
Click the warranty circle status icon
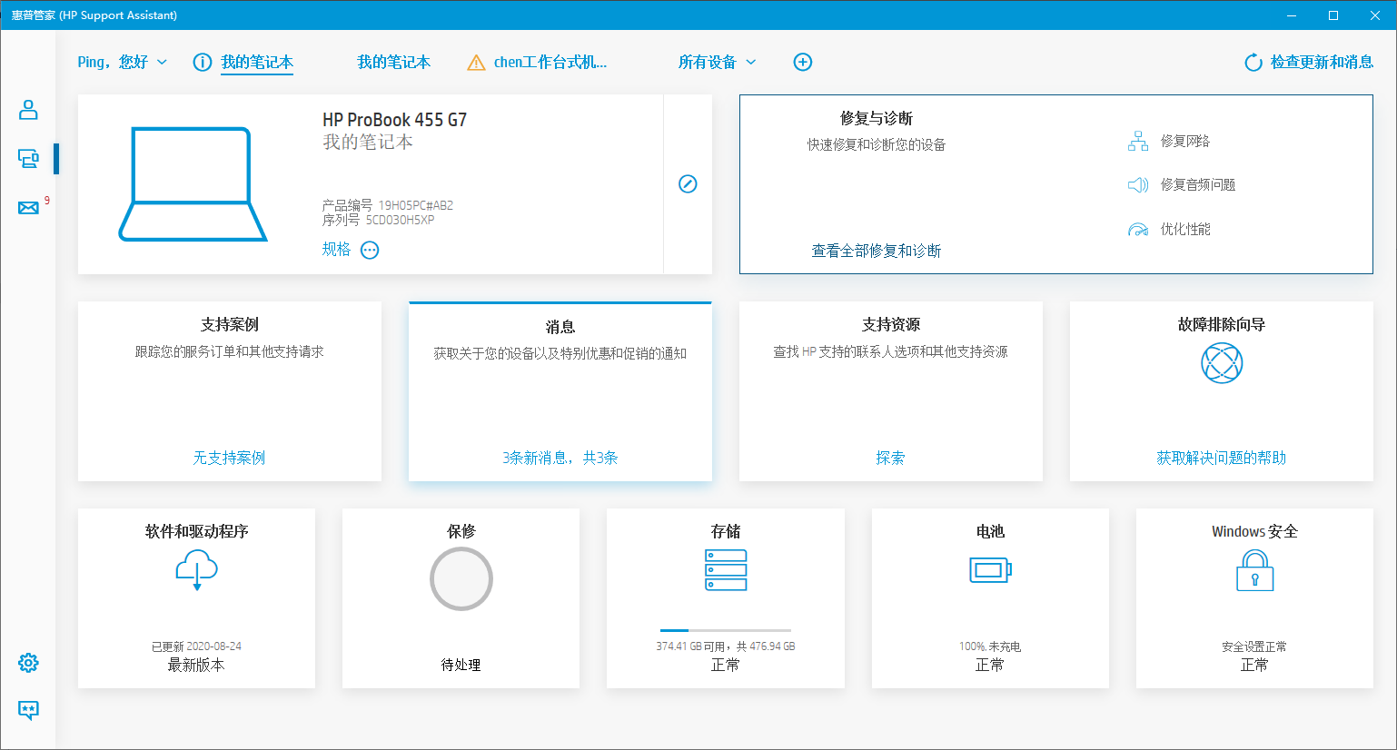point(461,578)
